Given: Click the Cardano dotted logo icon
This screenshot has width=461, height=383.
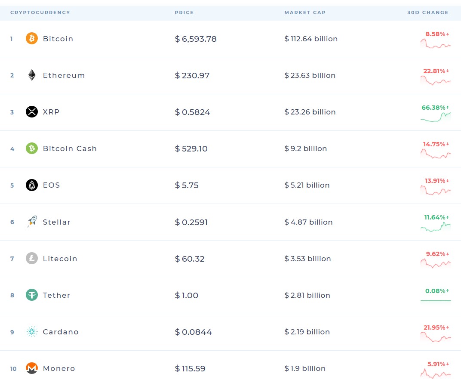Looking at the screenshot, I should (x=32, y=331).
